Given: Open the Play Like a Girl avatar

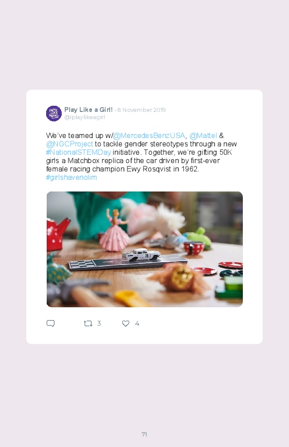Looking at the screenshot, I should point(54,114).
